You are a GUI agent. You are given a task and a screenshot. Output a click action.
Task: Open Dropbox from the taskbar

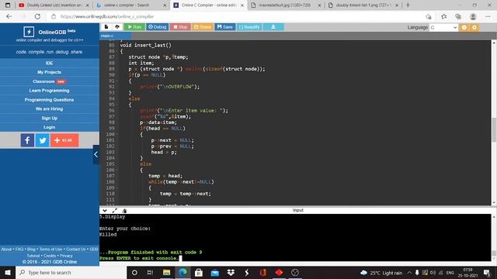[x=231, y=272]
